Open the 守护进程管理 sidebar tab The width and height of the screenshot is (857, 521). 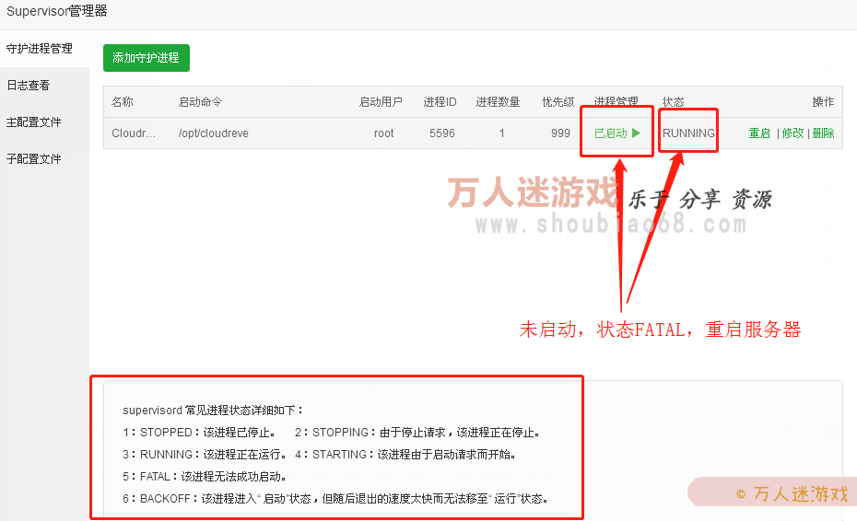pyautogui.click(x=40, y=49)
